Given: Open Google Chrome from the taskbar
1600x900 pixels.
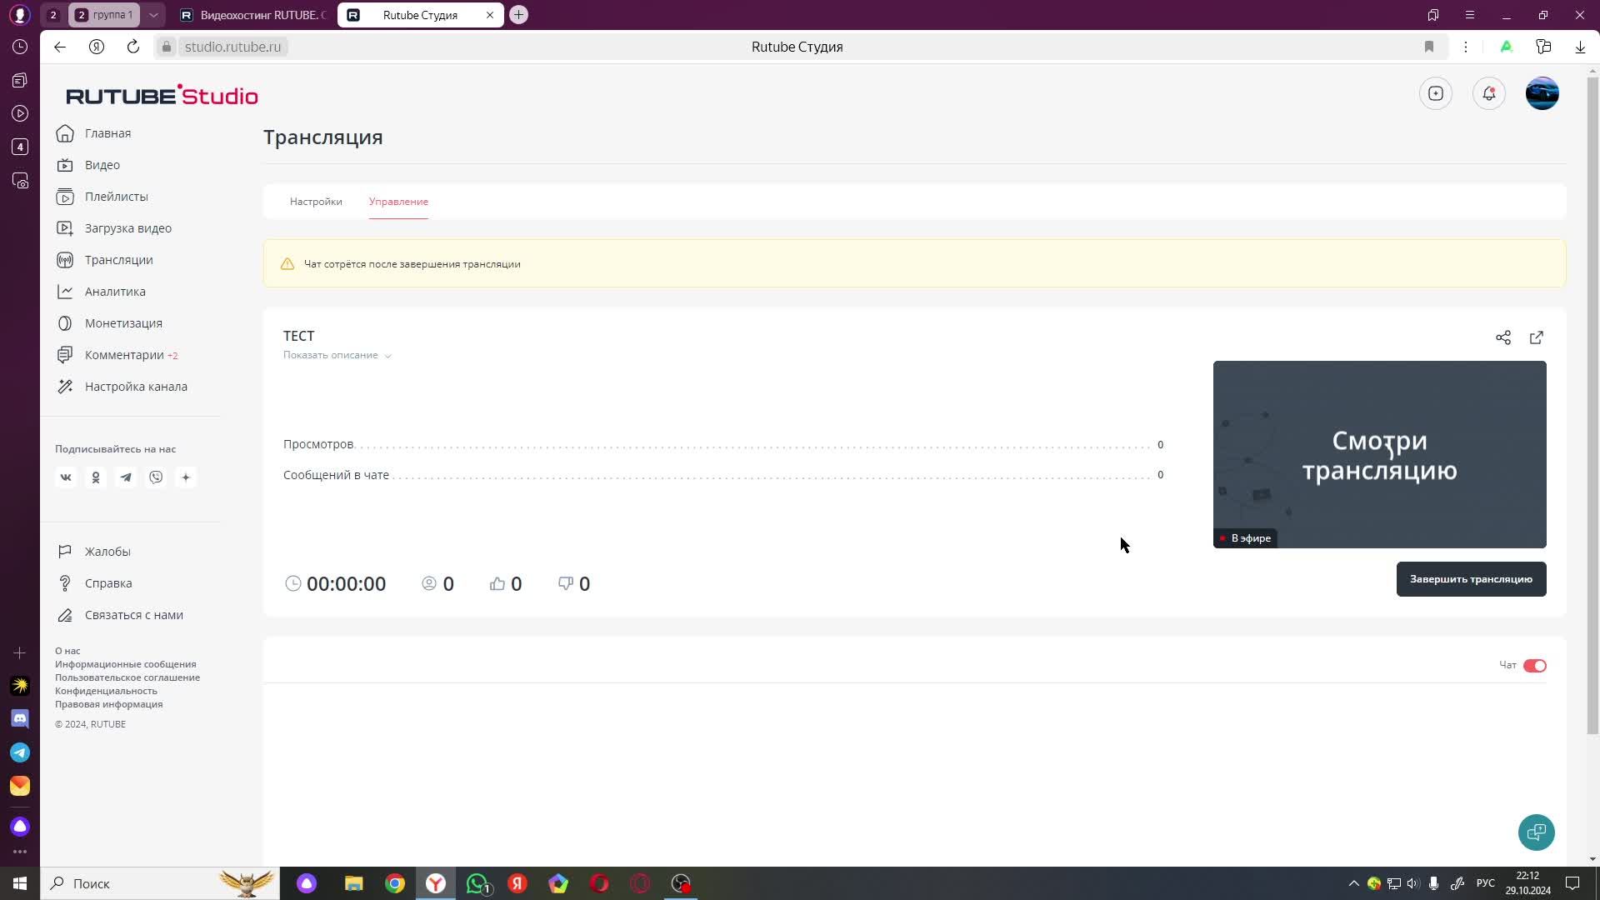Looking at the screenshot, I should (395, 883).
